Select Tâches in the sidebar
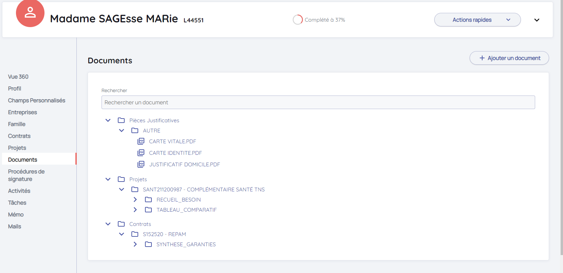This screenshot has height=273, width=563. 17,203
